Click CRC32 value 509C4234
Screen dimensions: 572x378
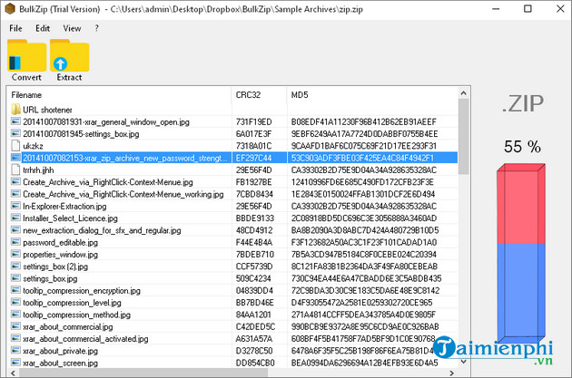point(253,278)
